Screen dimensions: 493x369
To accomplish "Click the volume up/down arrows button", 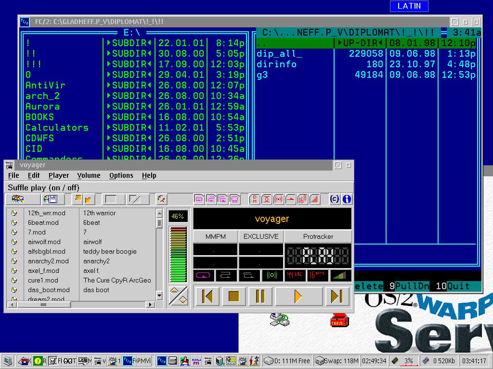I will [x=178, y=296].
